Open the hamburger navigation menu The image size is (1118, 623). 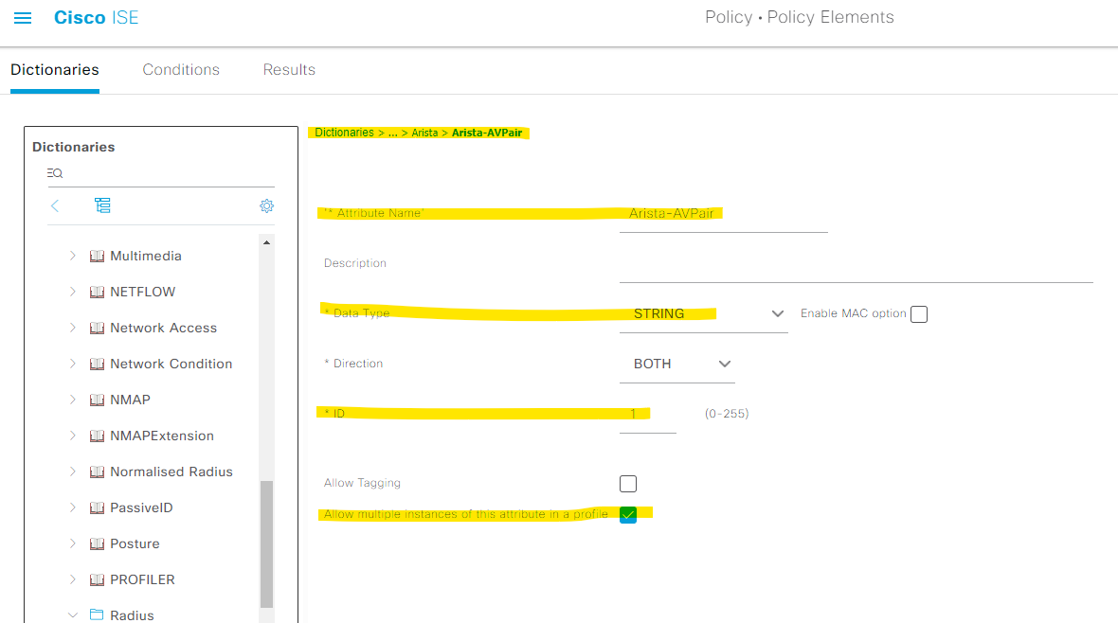tap(23, 17)
